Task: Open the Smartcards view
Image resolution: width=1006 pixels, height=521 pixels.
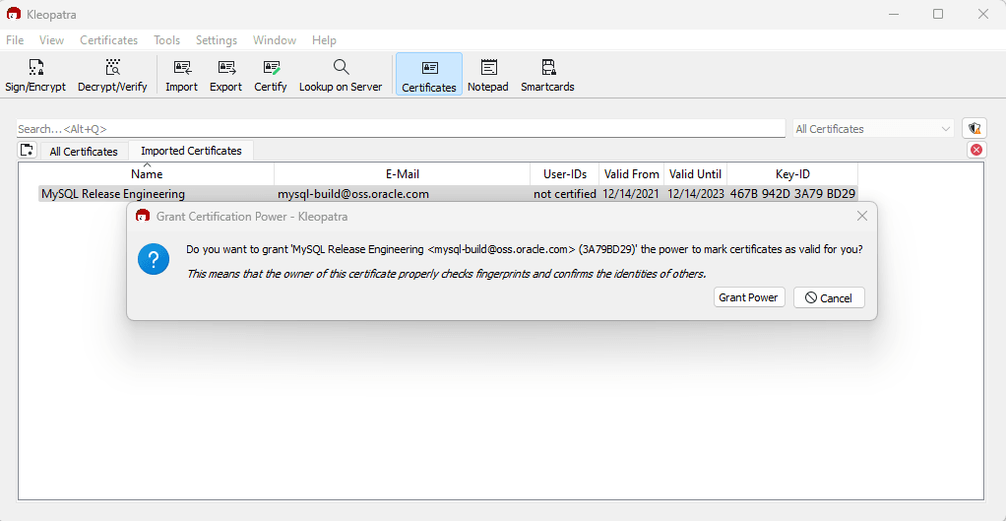Action: click(x=547, y=75)
